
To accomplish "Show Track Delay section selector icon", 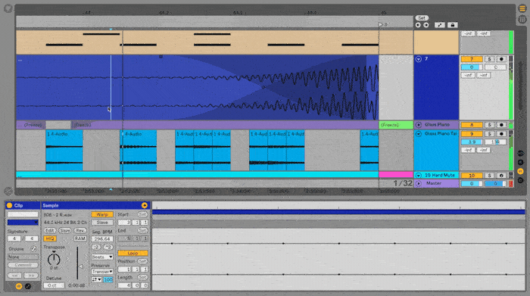I will pyautogui.click(x=521, y=180).
